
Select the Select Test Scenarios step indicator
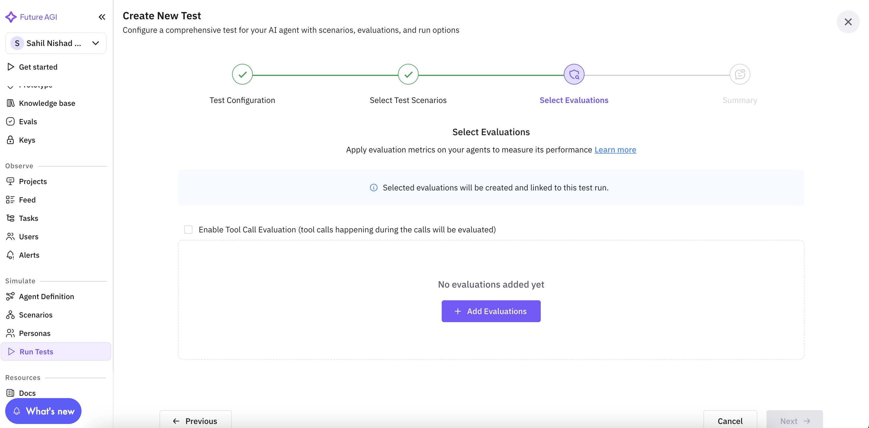[408, 74]
